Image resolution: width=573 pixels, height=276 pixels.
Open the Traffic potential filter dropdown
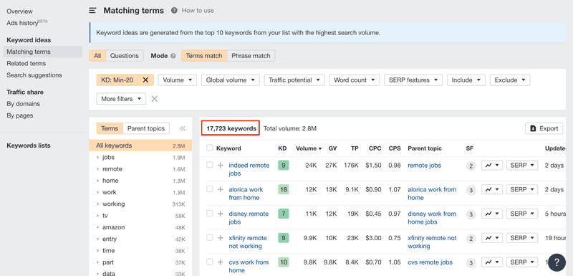click(x=294, y=80)
